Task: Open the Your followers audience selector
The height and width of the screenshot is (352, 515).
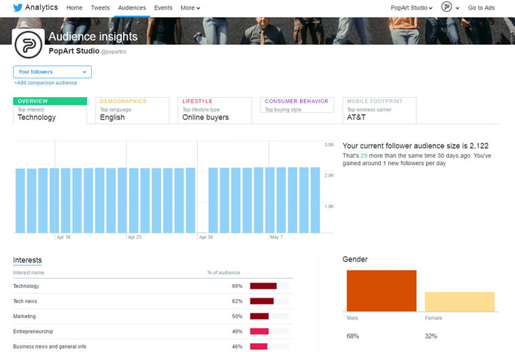Action: pos(52,72)
